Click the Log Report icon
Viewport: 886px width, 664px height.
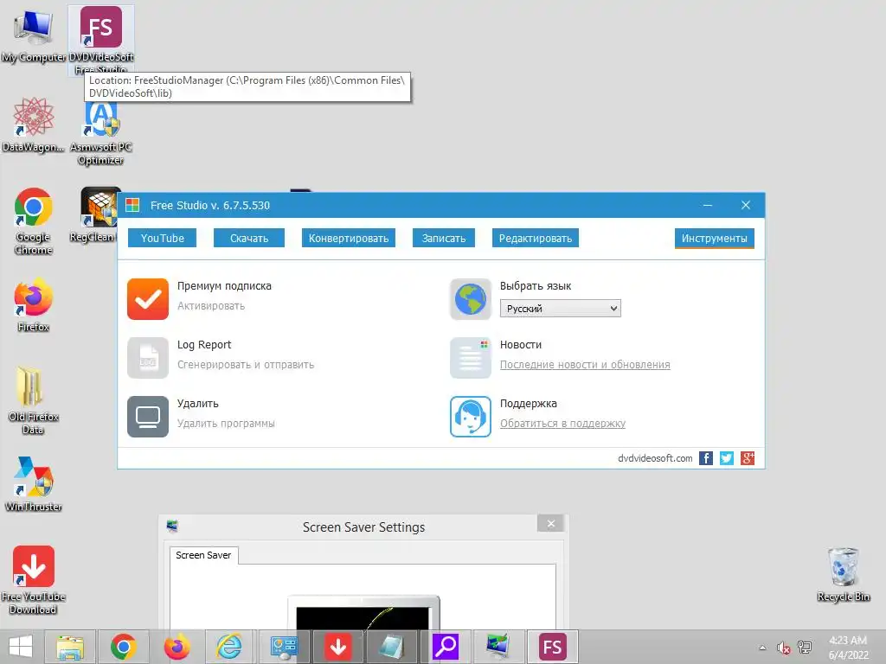(148, 357)
